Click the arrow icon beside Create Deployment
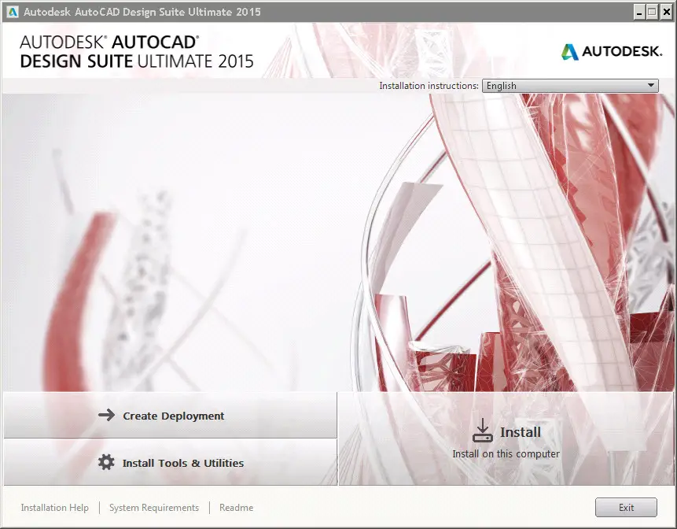This screenshot has width=677, height=529. (106, 416)
